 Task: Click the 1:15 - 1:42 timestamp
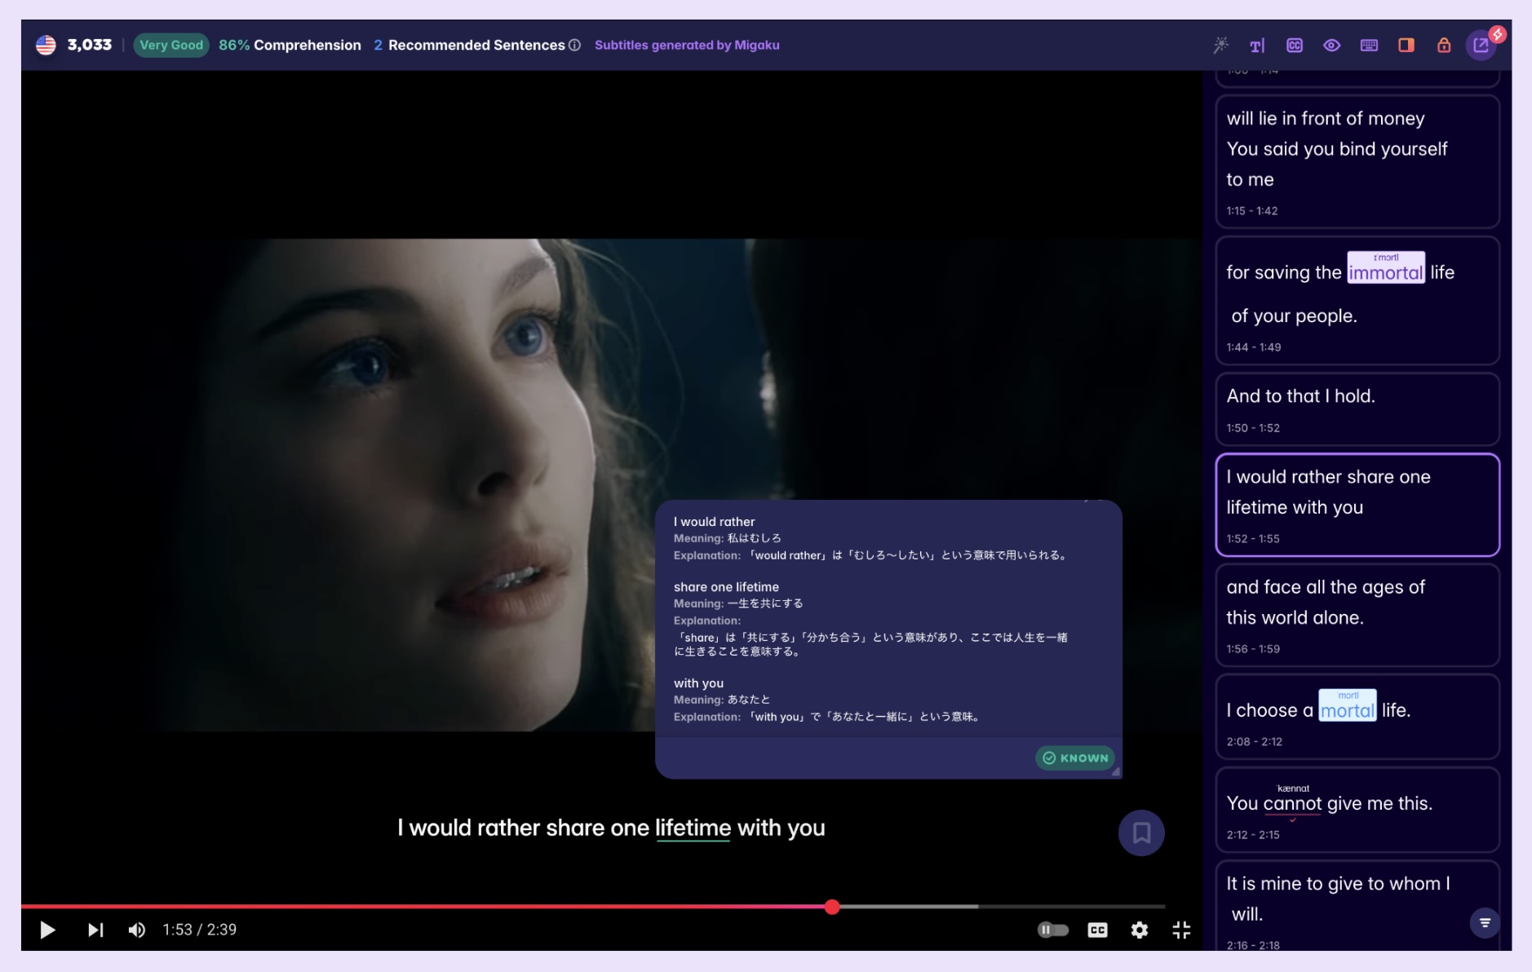pyautogui.click(x=1252, y=211)
